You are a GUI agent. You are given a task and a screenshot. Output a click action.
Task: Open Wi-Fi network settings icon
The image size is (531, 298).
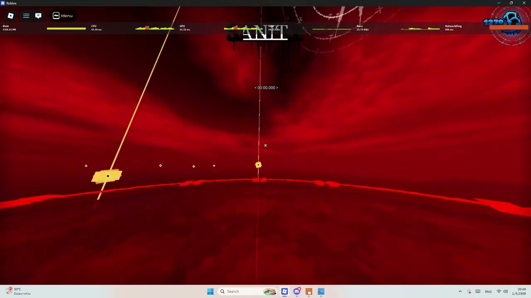click(x=499, y=291)
